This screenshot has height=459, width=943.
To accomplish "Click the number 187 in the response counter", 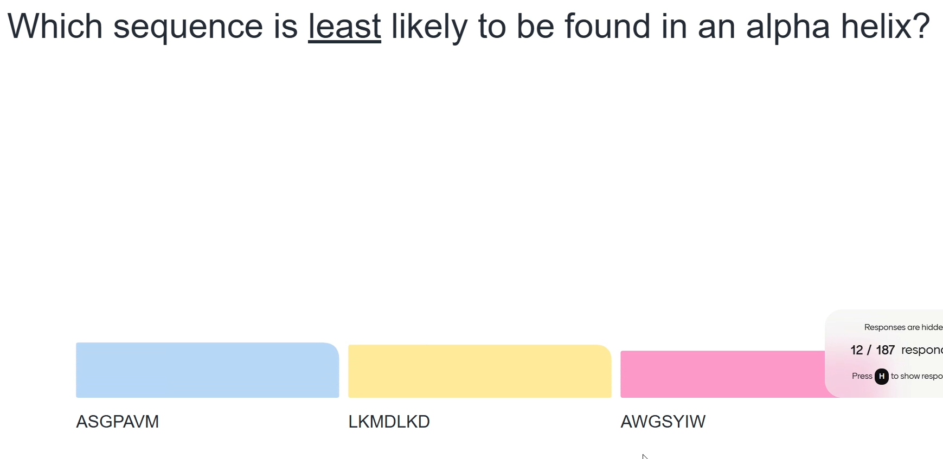I will (885, 350).
